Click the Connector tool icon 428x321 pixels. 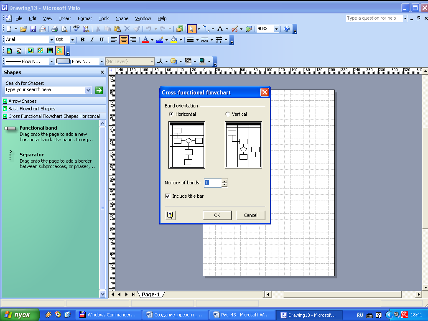205,29
